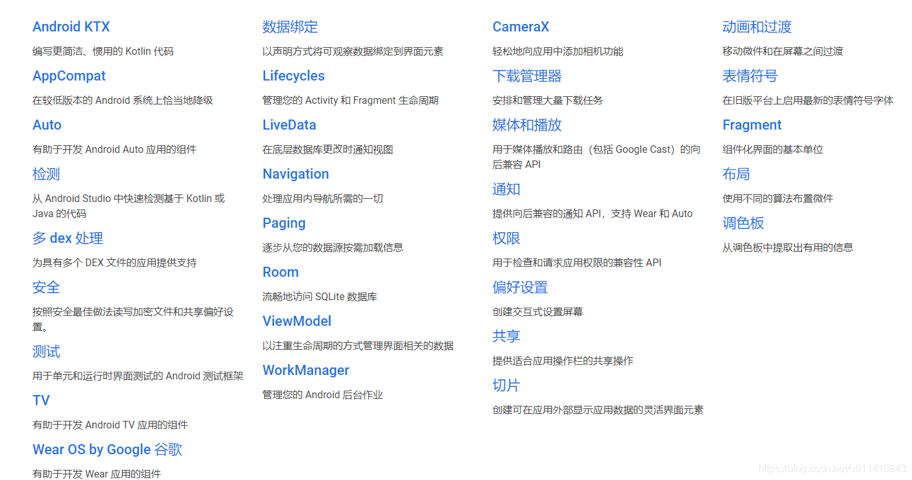
Task: Click text '有助于开发 Wear 应用的组件'
Action: click(x=97, y=474)
